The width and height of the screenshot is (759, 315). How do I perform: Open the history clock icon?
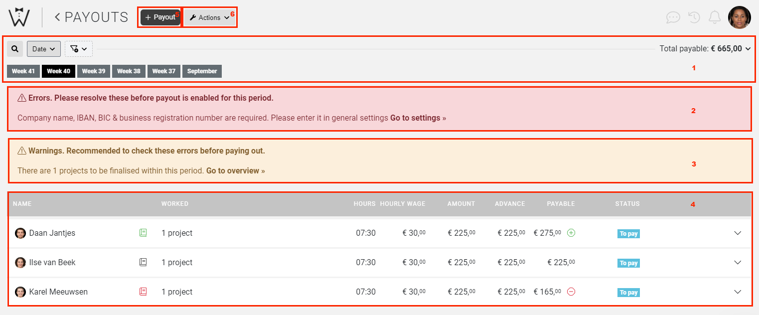[694, 17]
